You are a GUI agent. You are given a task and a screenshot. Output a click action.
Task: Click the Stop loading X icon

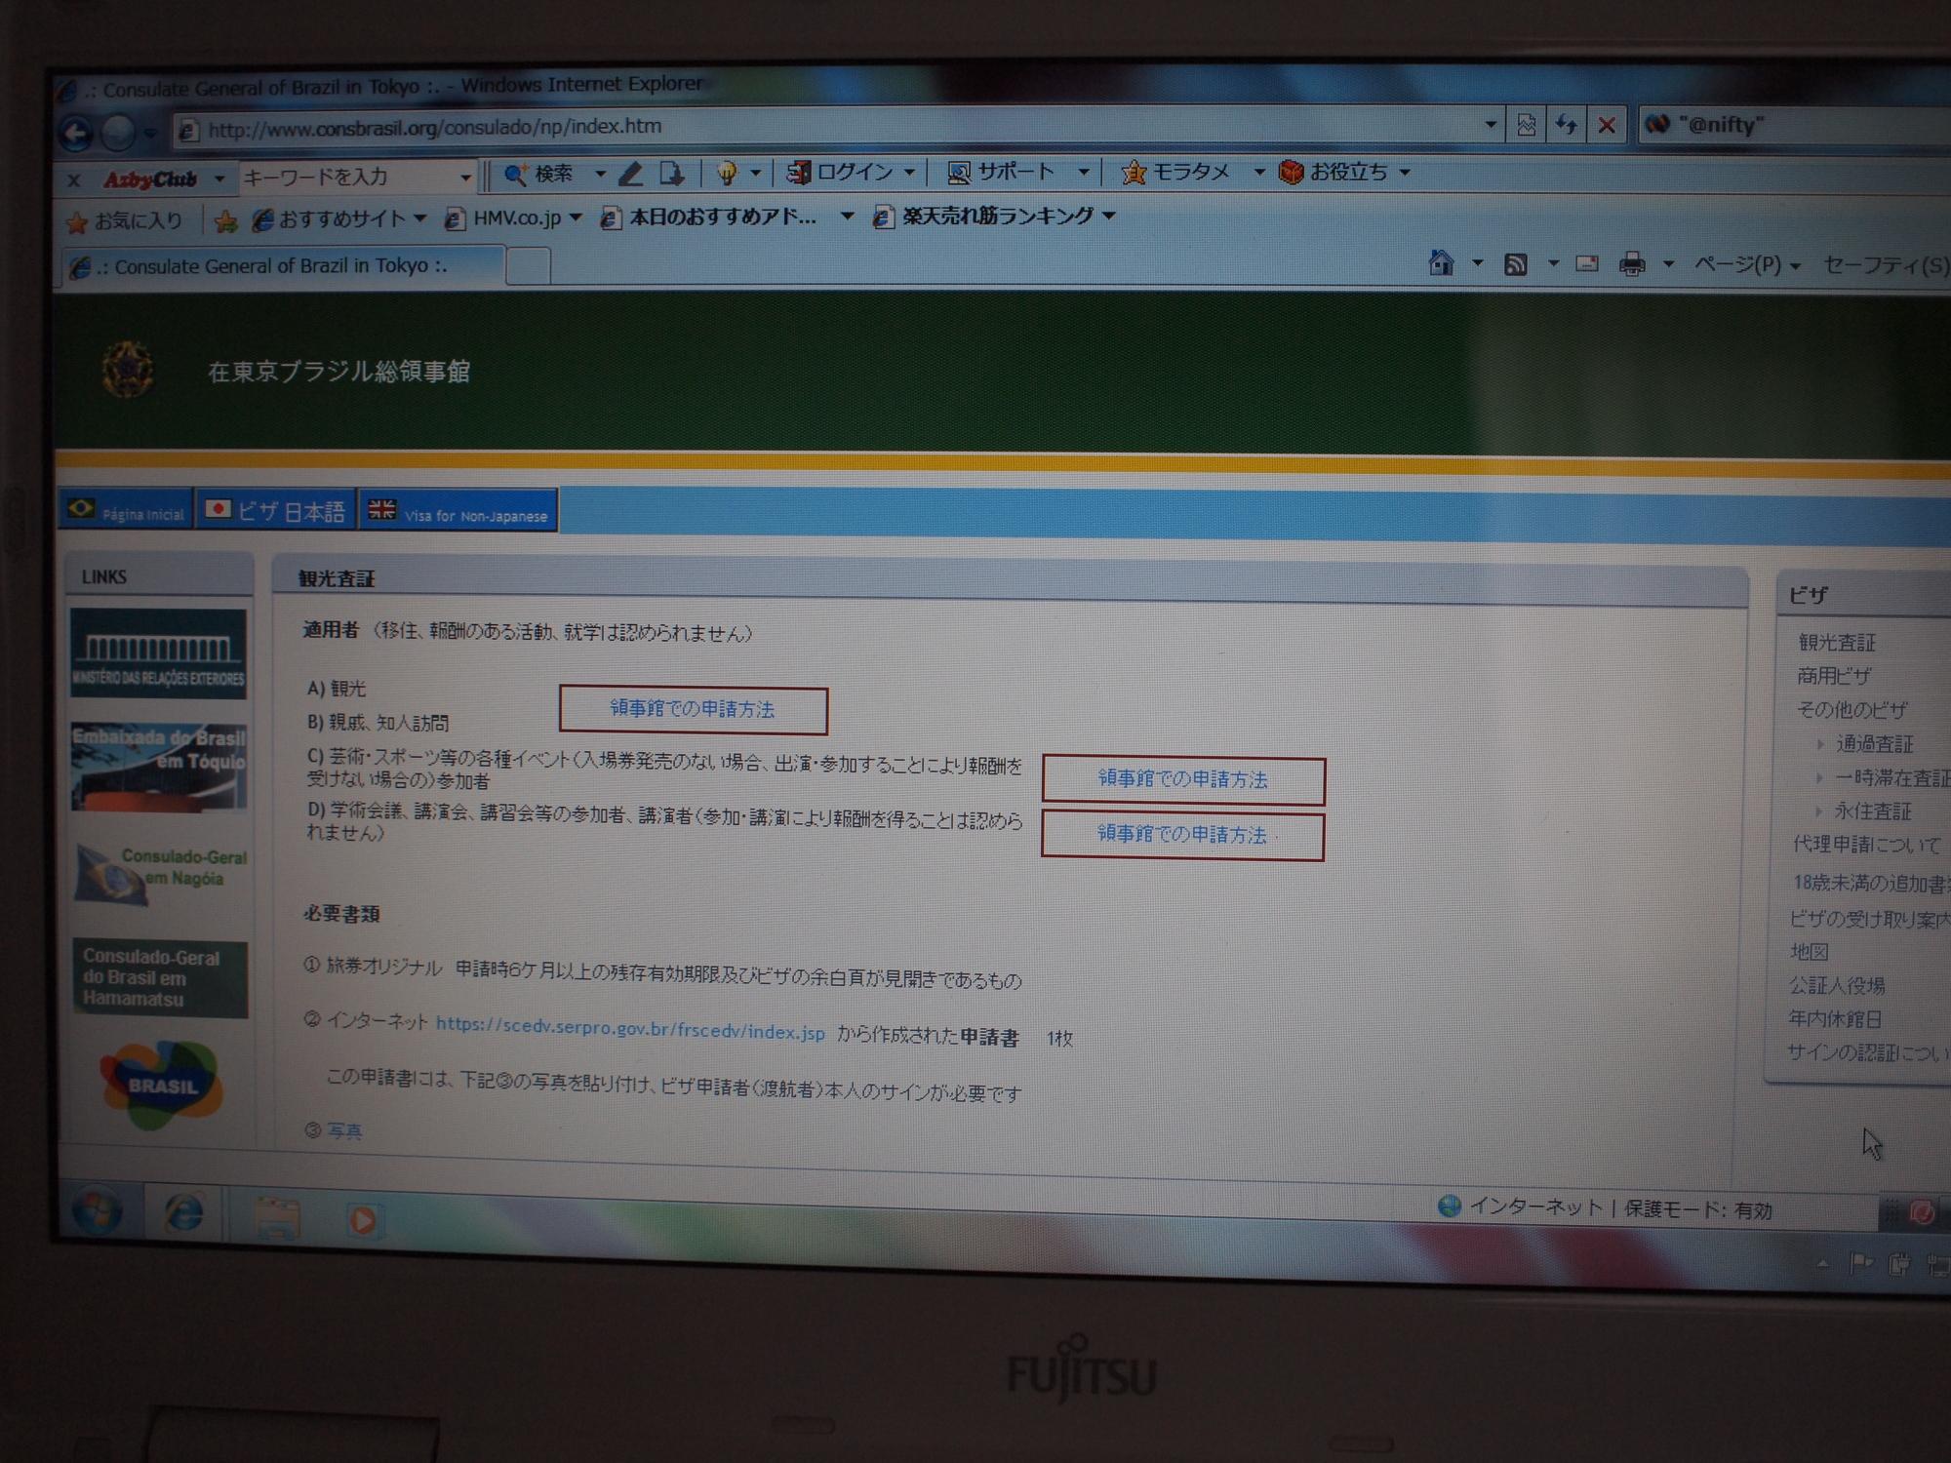click(1607, 125)
